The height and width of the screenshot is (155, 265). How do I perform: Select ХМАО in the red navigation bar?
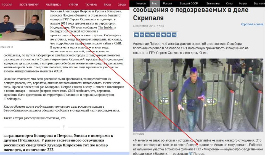[x=122, y=5]
